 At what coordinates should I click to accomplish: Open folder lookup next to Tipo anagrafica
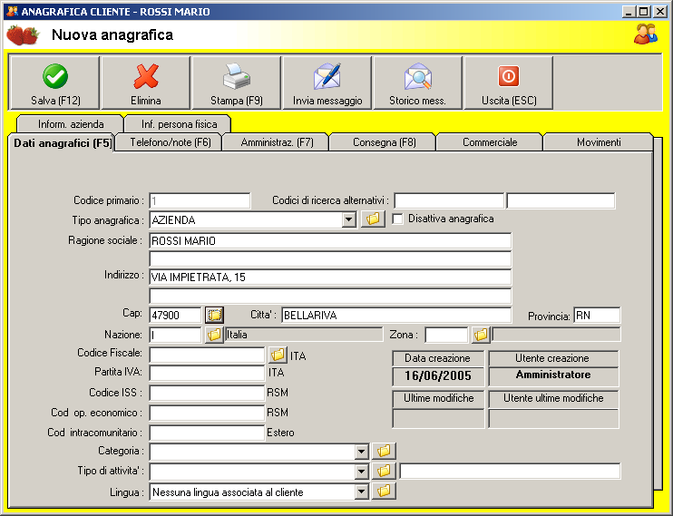[x=373, y=219]
